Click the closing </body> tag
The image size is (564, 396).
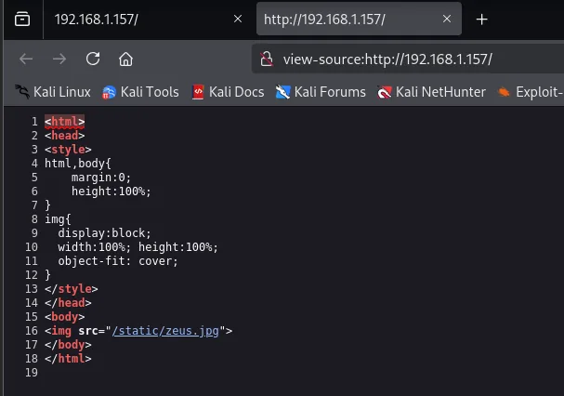[x=68, y=345]
